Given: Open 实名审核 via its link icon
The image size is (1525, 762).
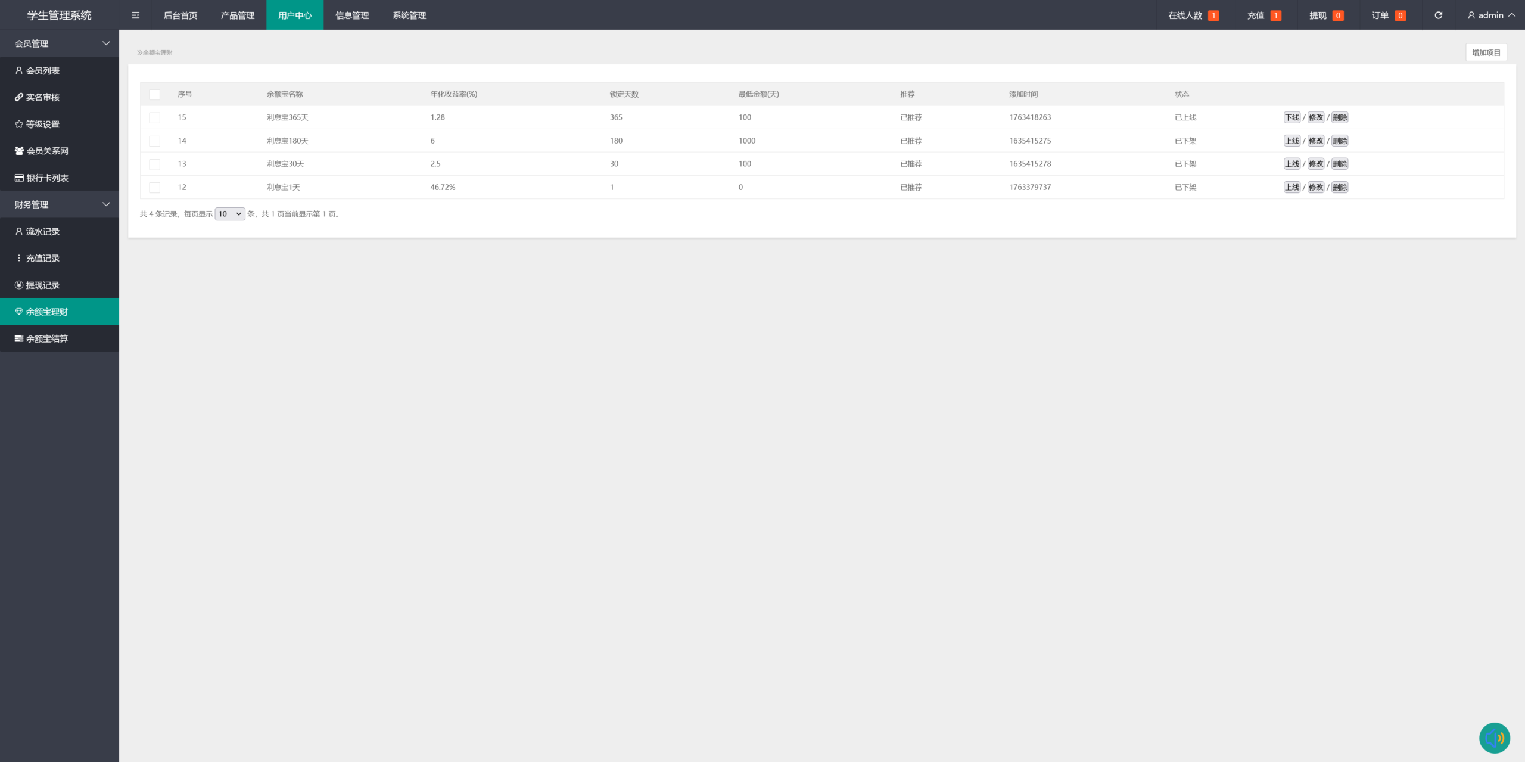Looking at the screenshot, I should pos(19,97).
